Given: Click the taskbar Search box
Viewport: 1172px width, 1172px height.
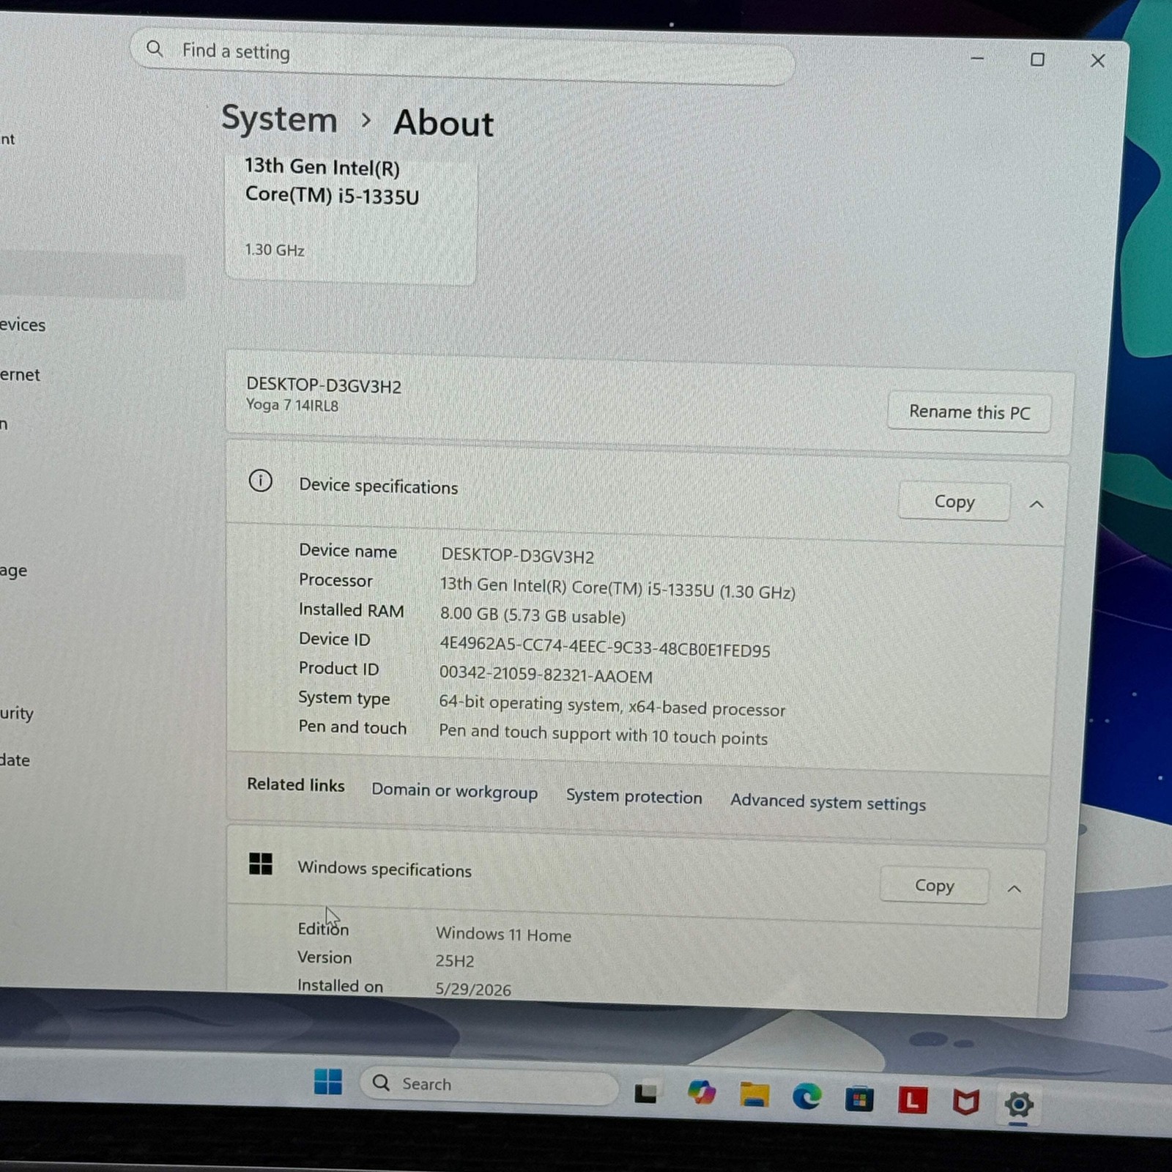Looking at the screenshot, I should (x=488, y=1086).
